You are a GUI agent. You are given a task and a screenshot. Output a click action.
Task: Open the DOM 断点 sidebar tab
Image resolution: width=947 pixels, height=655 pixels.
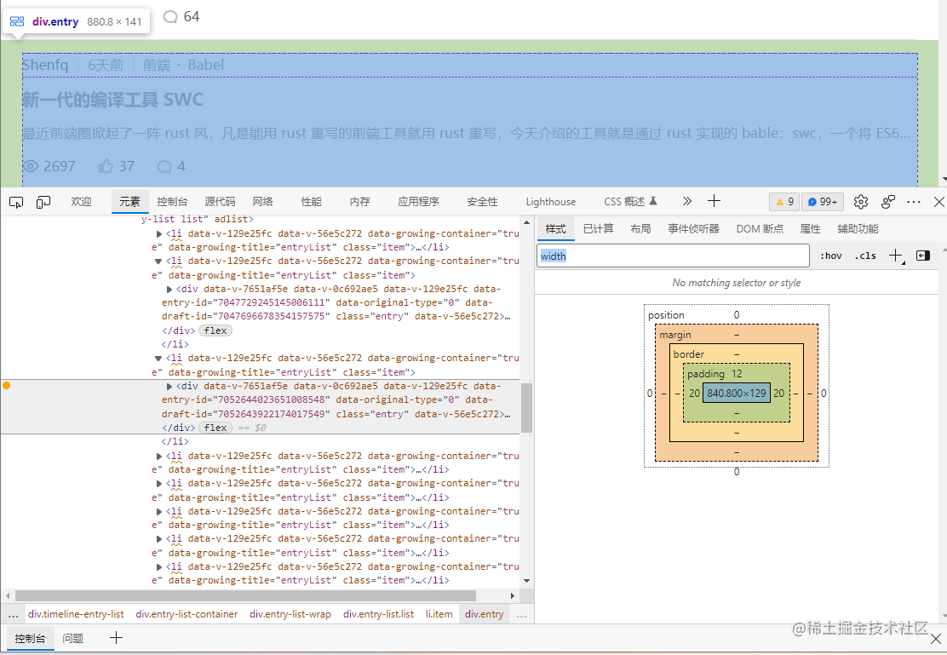[759, 229]
